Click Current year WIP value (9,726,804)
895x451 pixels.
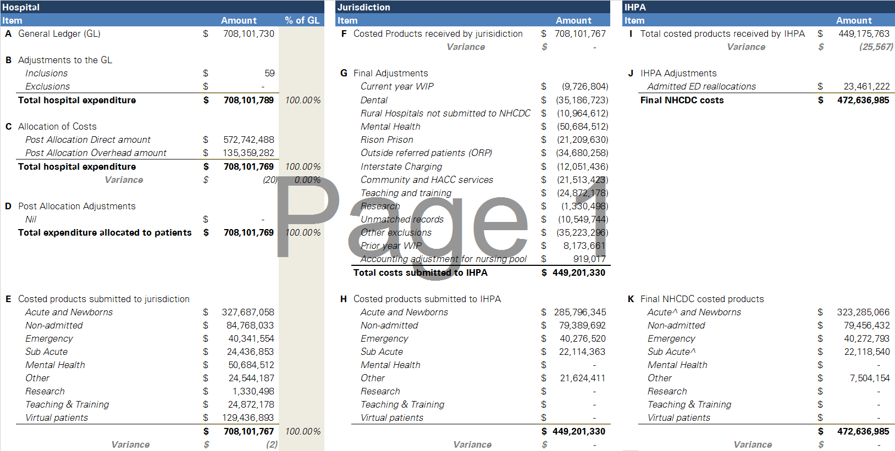(585, 86)
